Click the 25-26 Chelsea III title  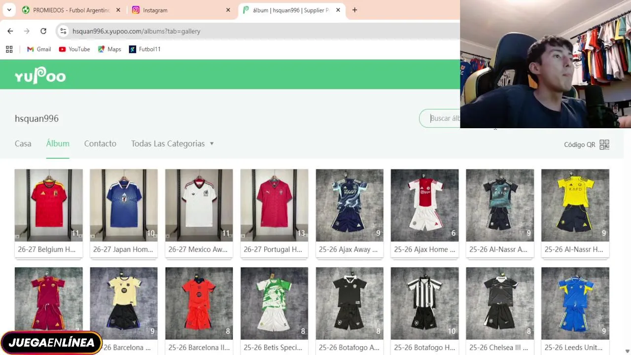coord(498,348)
